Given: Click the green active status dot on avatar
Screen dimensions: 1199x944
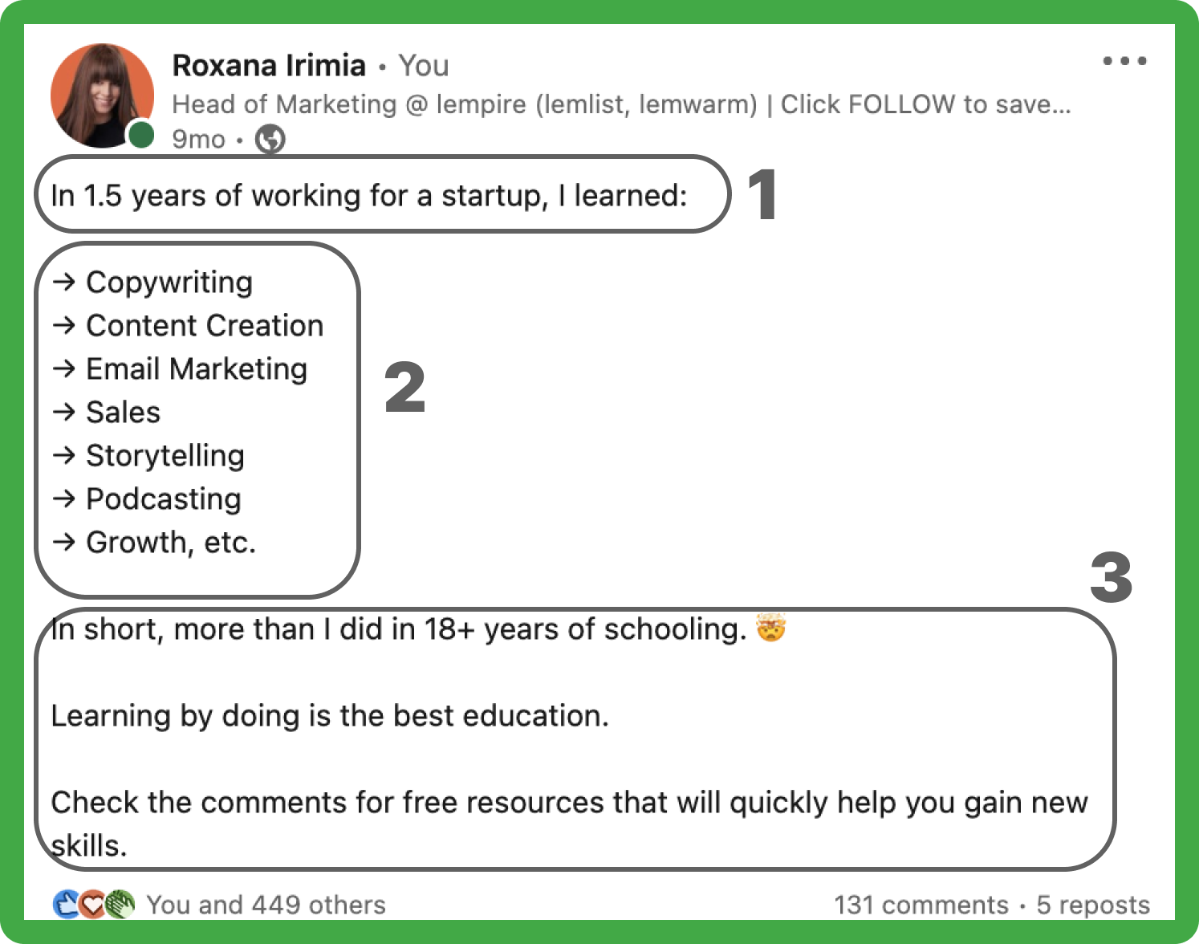Looking at the screenshot, I should pyautogui.click(x=141, y=135).
